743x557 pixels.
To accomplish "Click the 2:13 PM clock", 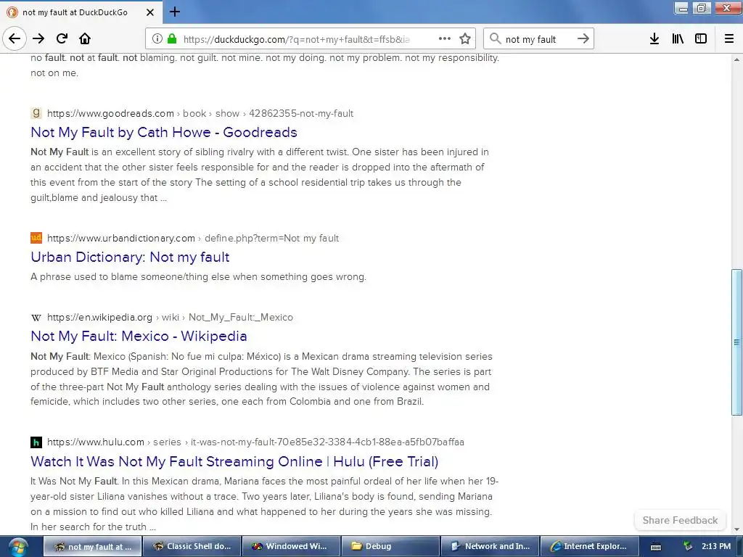I will click(x=716, y=546).
